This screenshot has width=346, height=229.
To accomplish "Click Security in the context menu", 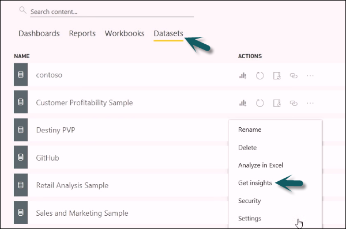I will tap(249, 201).
